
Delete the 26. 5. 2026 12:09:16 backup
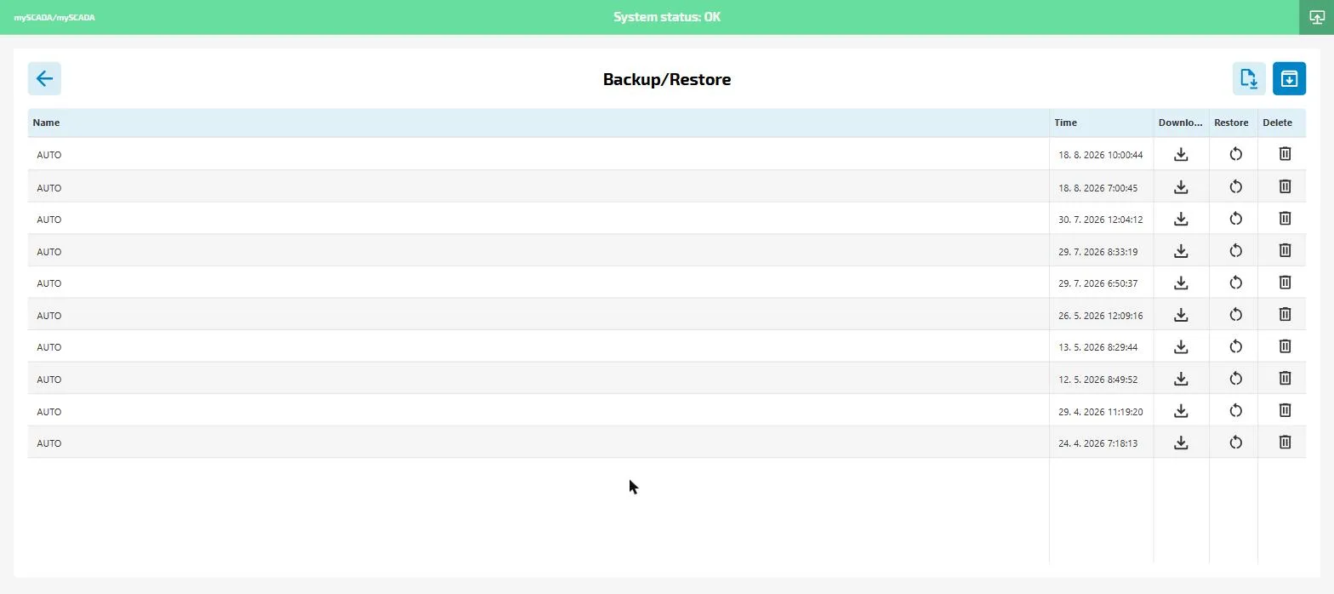(x=1285, y=314)
